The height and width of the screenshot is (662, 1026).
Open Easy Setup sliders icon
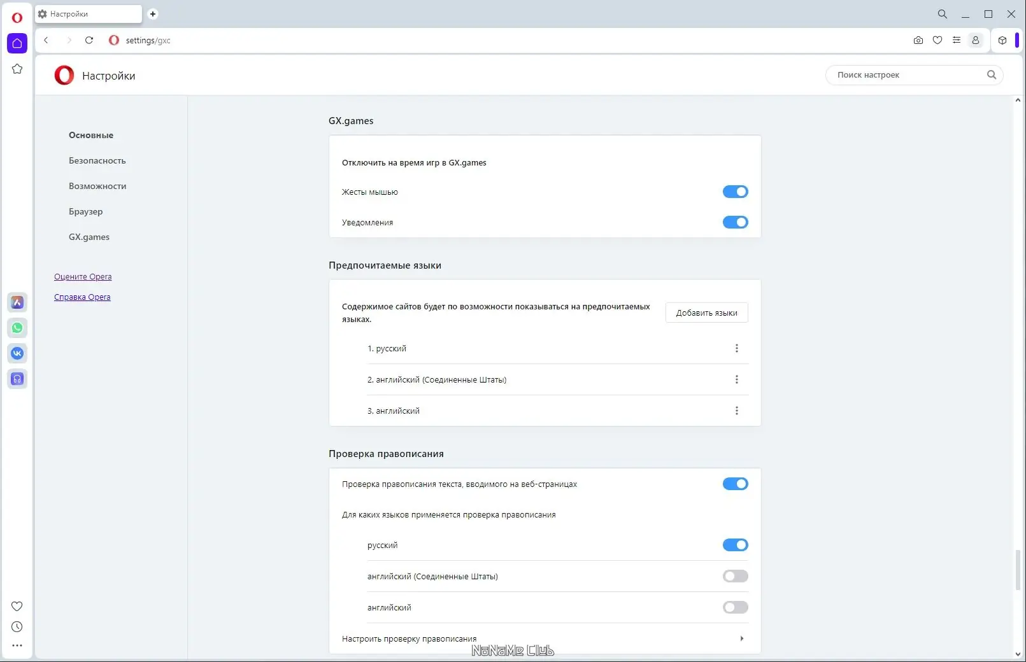(957, 40)
